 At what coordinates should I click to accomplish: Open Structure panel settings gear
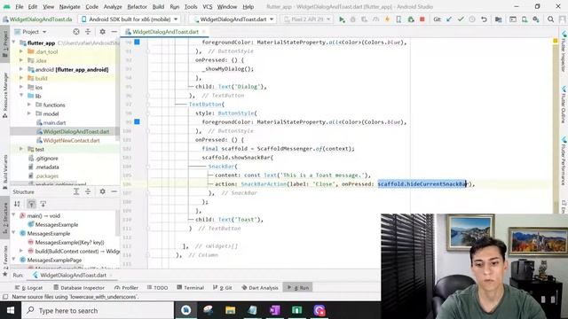tap(103, 191)
